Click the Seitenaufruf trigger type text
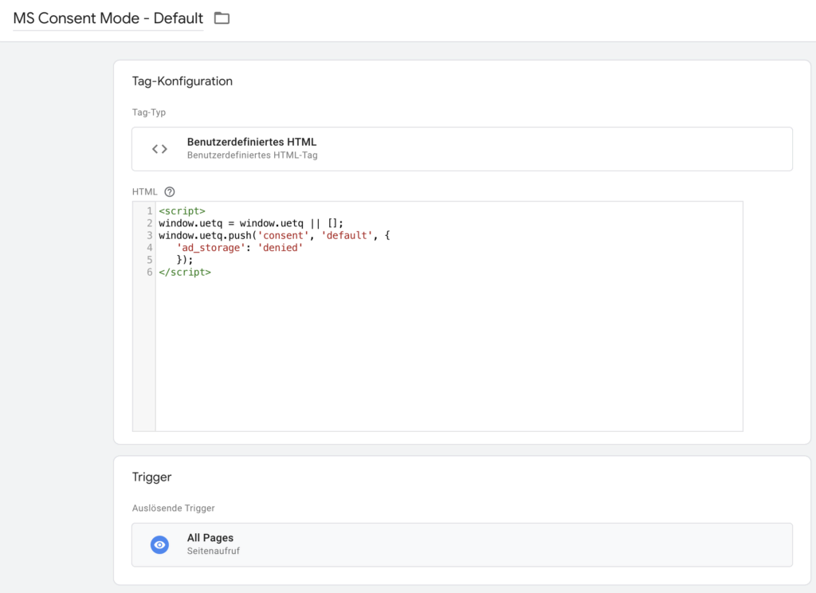Viewport: 816px width, 593px height. [214, 551]
